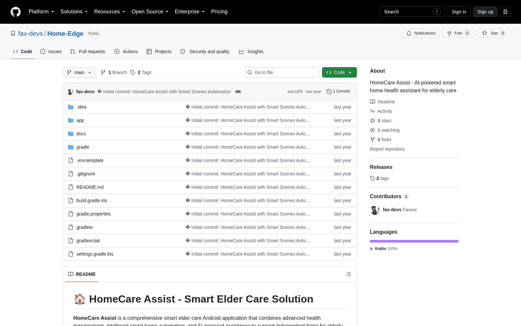521x326 pixels.
Task: Open the build.gradle.kts file
Action: (92, 200)
